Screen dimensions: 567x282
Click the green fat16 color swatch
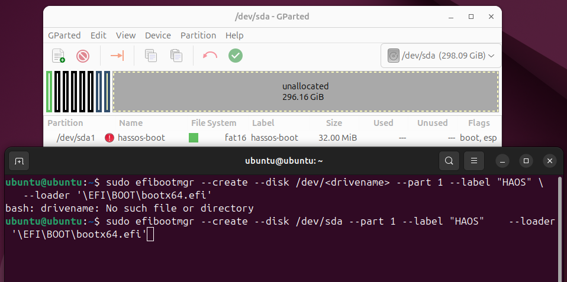point(194,138)
